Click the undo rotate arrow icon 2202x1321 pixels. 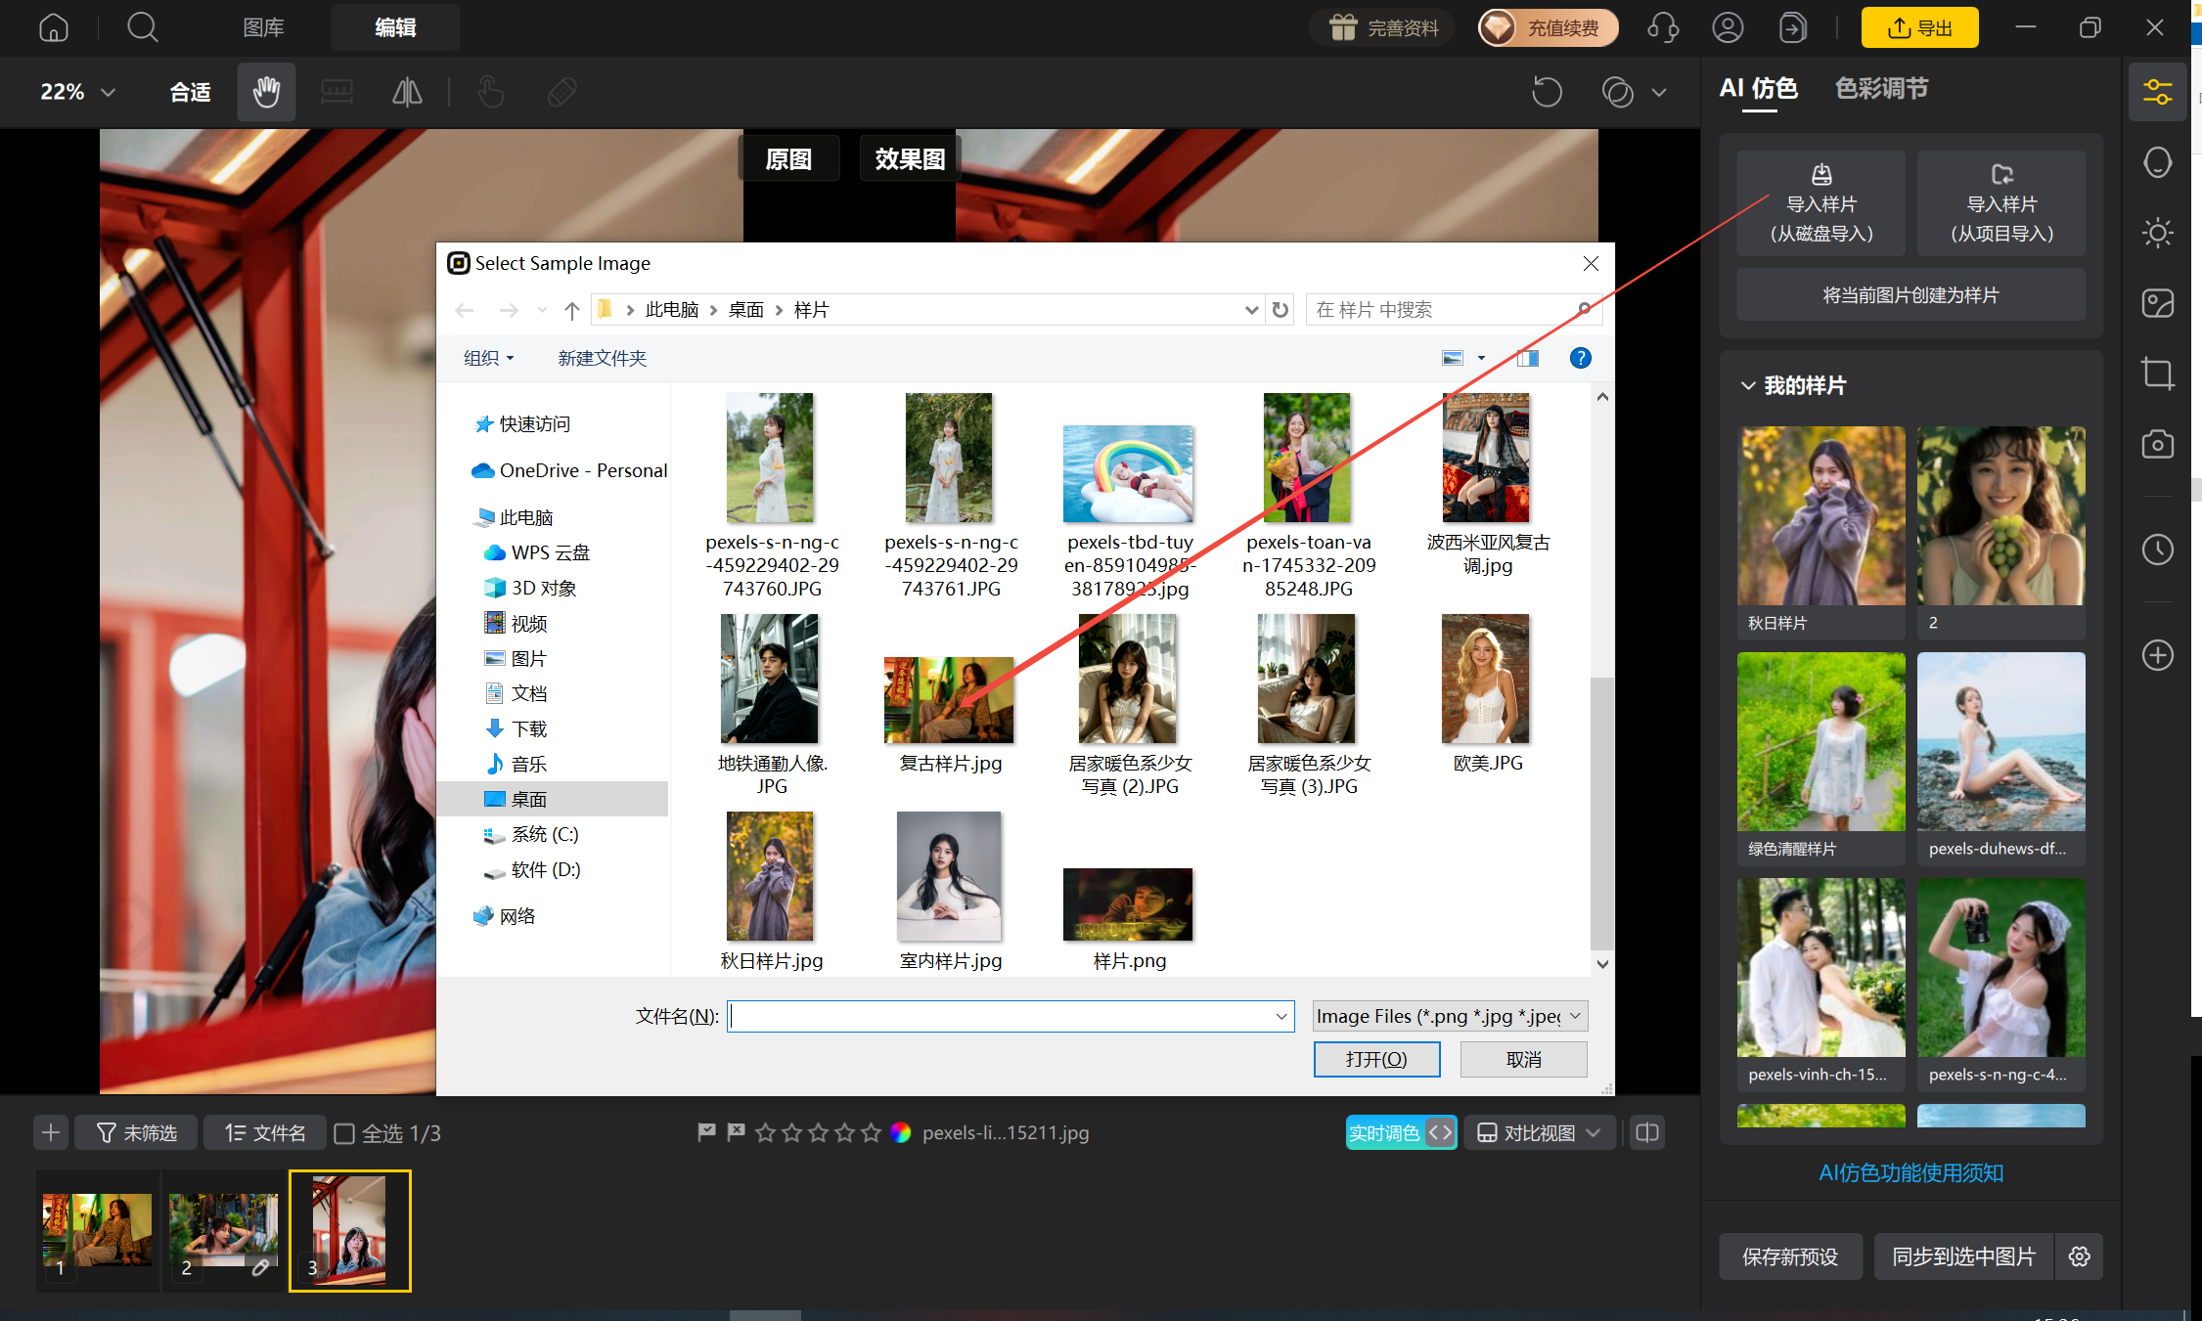1547,93
